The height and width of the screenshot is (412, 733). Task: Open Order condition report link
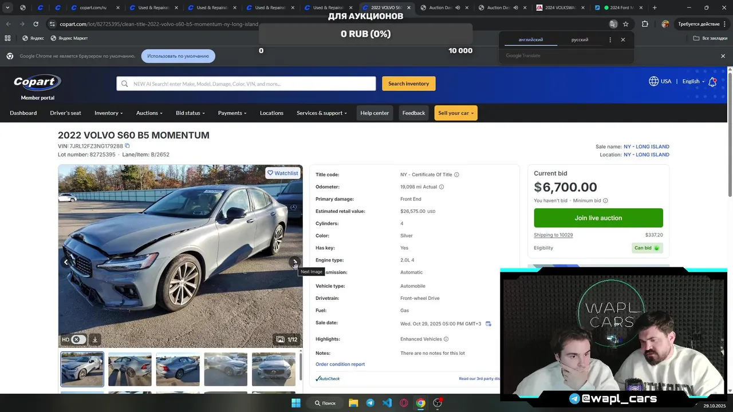340,364
